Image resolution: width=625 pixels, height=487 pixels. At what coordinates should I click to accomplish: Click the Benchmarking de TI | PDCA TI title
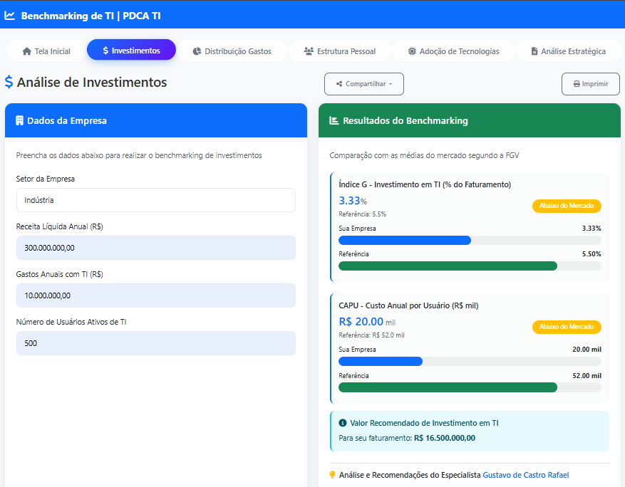click(x=91, y=16)
